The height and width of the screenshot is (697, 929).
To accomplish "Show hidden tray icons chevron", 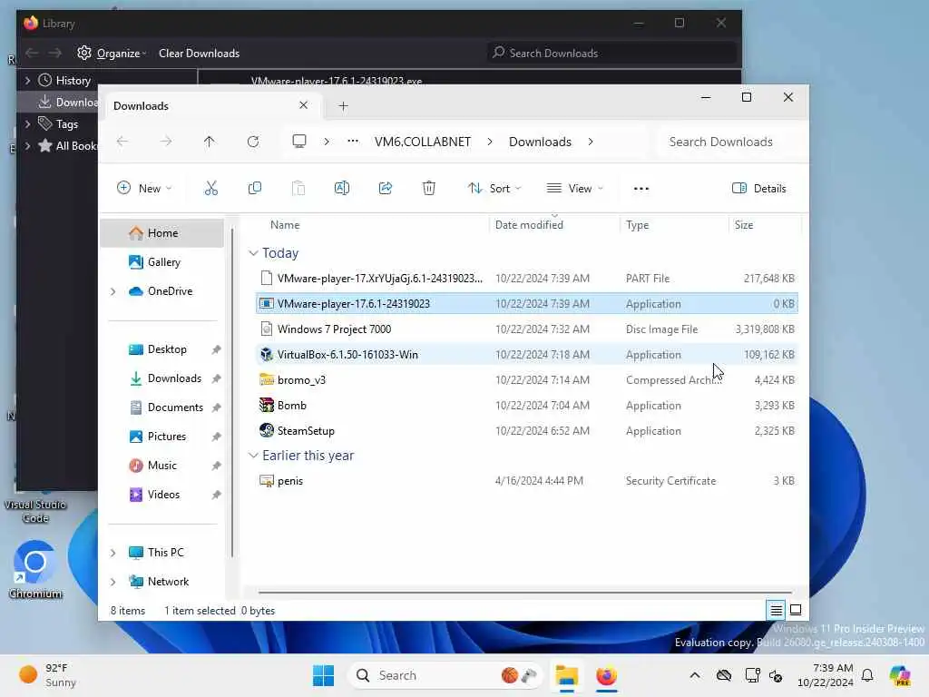I will (695, 675).
